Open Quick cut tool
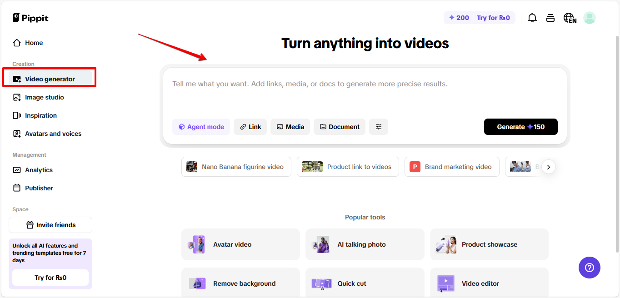The width and height of the screenshot is (620, 298). tap(365, 283)
